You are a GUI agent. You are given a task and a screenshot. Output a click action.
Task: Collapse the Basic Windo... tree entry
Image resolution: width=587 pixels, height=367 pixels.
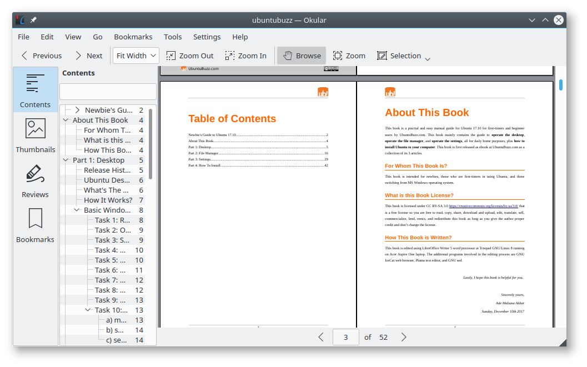pyautogui.click(x=77, y=210)
